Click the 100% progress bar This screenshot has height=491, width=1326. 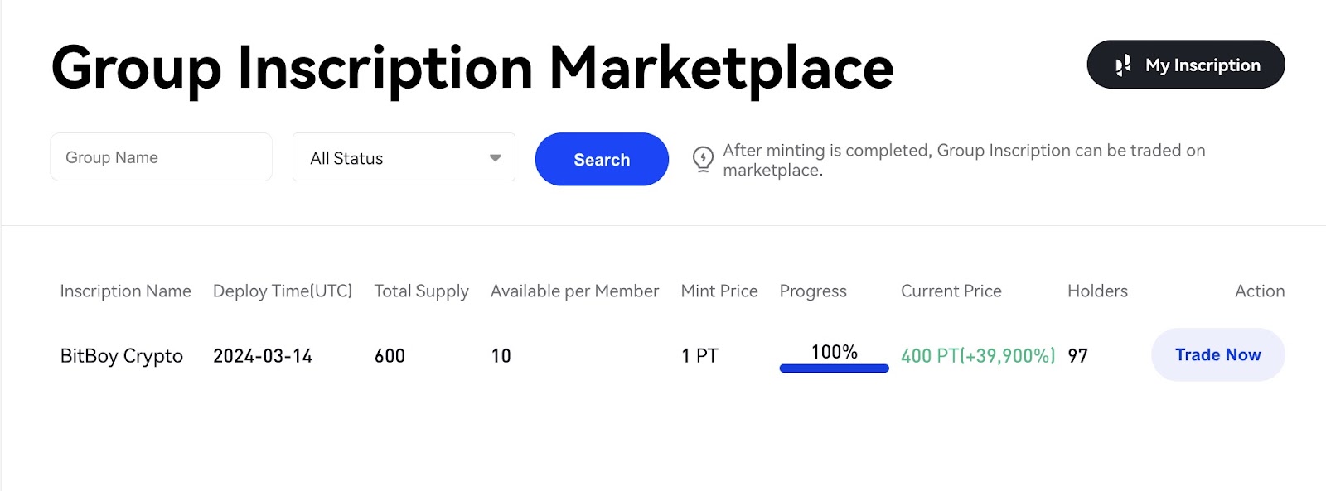click(x=835, y=368)
